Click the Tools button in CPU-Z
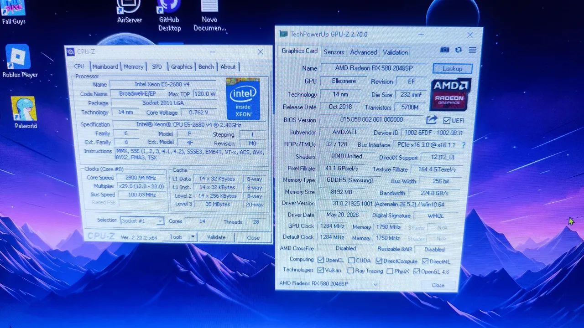The height and width of the screenshot is (328, 584). click(176, 237)
